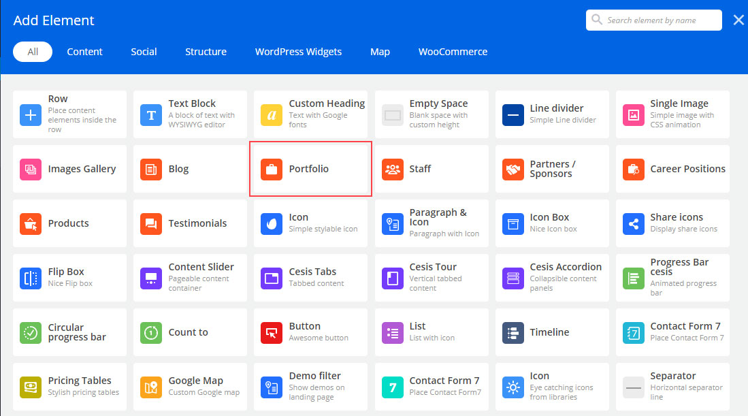Click the yellow Custom Heading icon
The width and height of the screenshot is (748, 416).
click(272, 115)
